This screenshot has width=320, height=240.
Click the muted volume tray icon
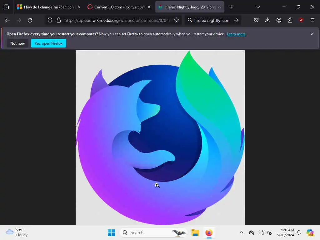point(269,232)
